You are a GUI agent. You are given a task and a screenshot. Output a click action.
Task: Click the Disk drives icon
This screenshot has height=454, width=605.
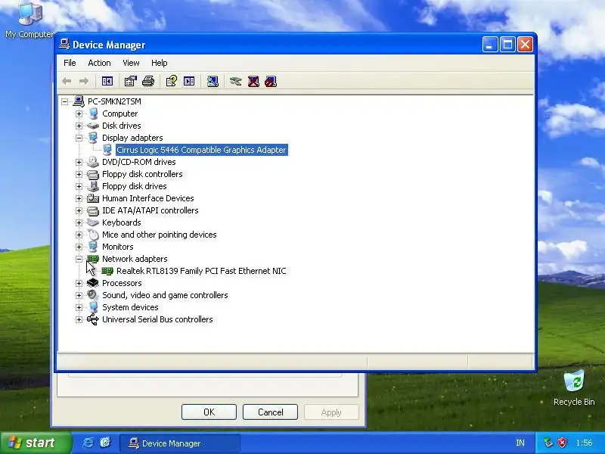tap(92, 126)
